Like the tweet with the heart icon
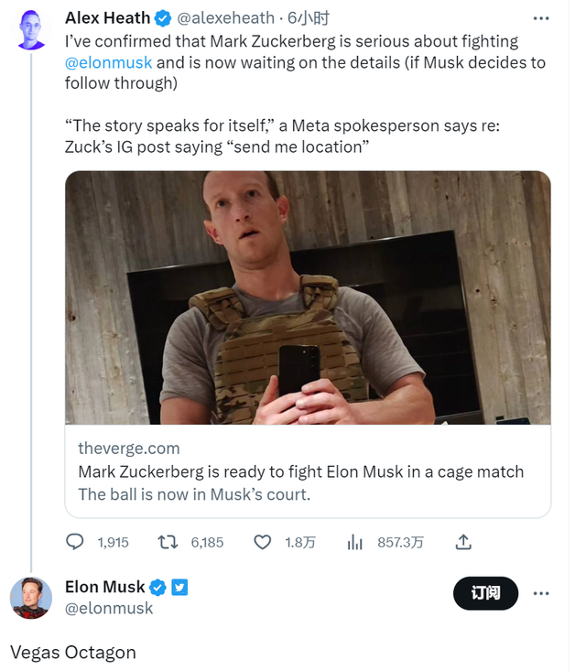586x671 pixels. [263, 542]
